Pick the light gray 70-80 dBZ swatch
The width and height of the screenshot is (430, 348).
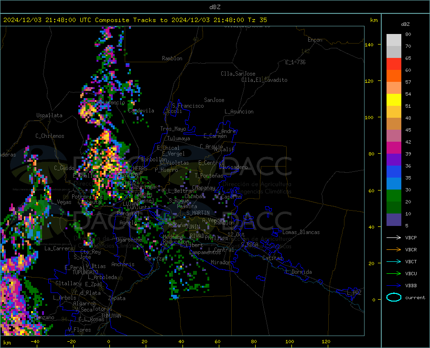point(394,40)
